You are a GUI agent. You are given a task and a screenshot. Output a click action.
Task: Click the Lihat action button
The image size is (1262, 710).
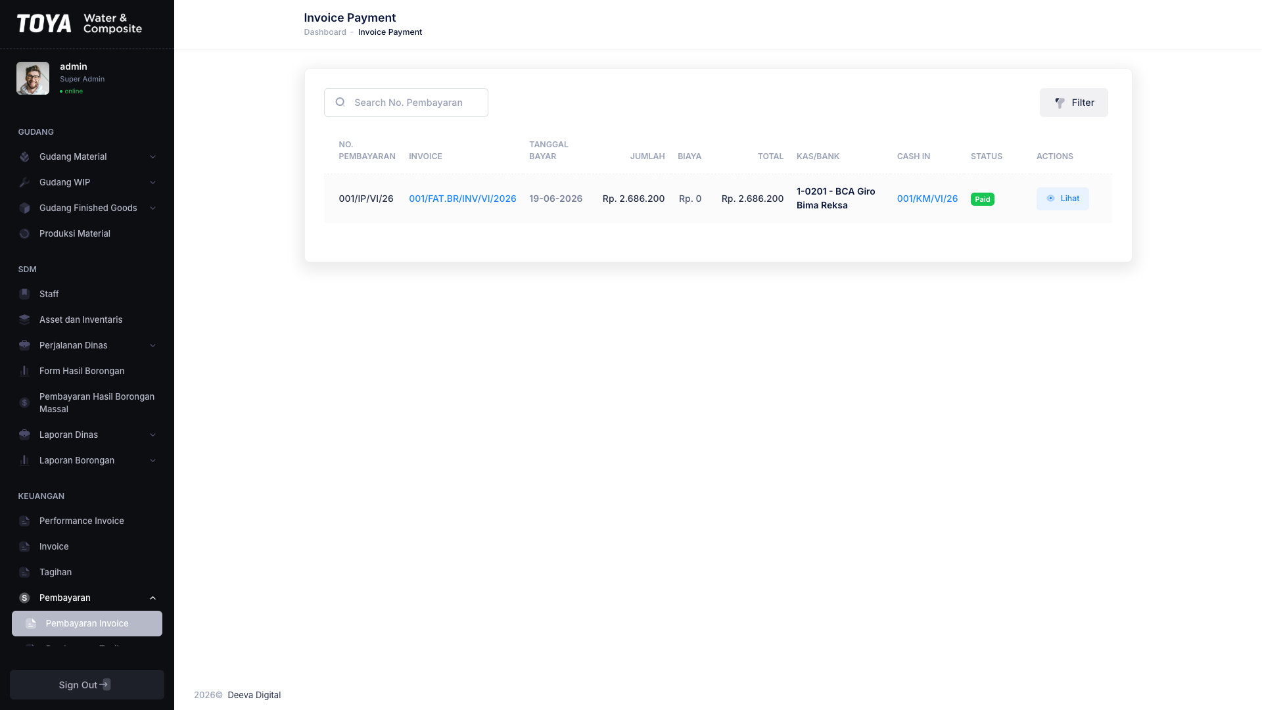[x=1062, y=199]
